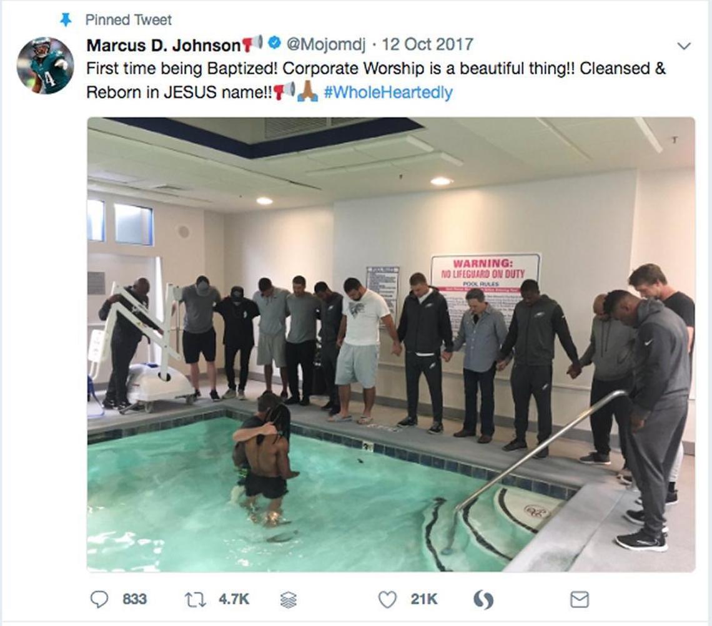Click the retweet arrows icon
This screenshot has height=626, width=712.
pyautogui.click(x=195, y=599)
